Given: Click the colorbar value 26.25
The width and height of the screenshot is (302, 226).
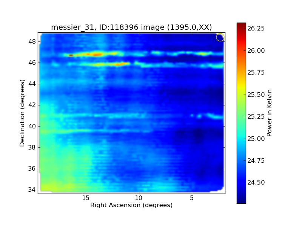Looking at the screenshot, I should 256,29.
